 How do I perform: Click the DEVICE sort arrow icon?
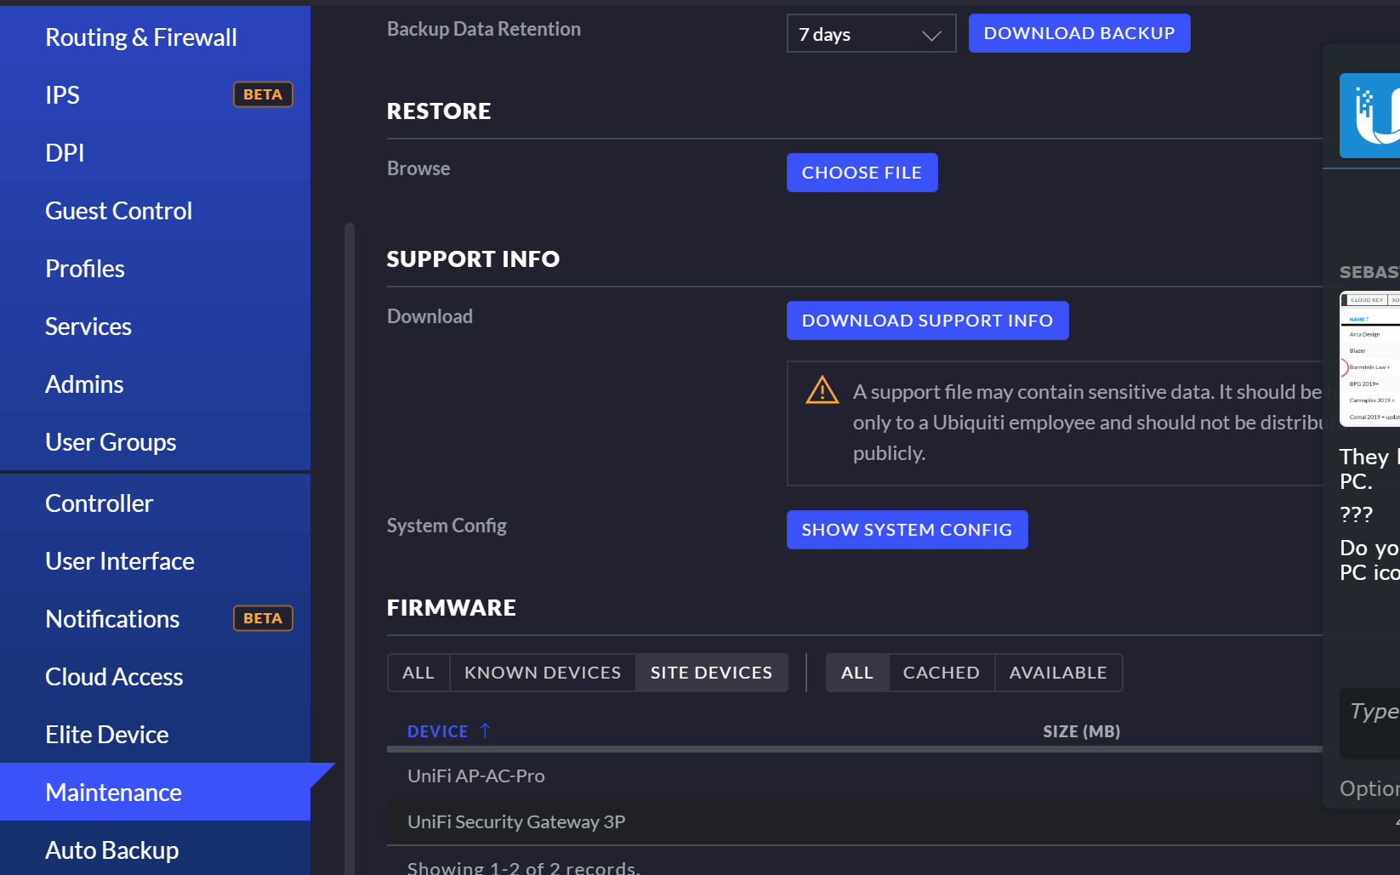pos(485,731)
